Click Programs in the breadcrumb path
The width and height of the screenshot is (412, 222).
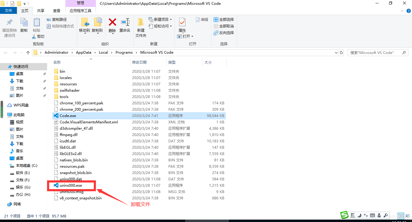124,52
